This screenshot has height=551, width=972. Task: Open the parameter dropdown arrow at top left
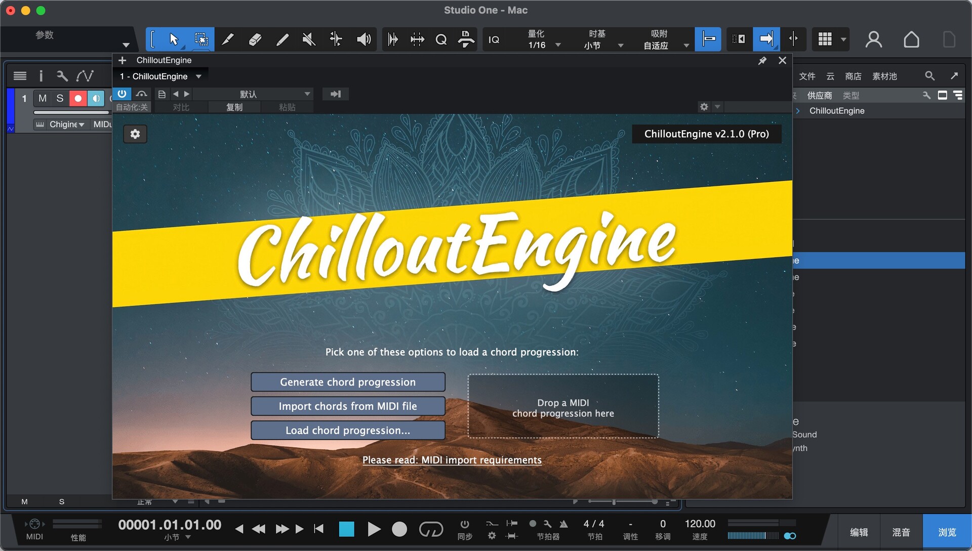coord(126,45)
